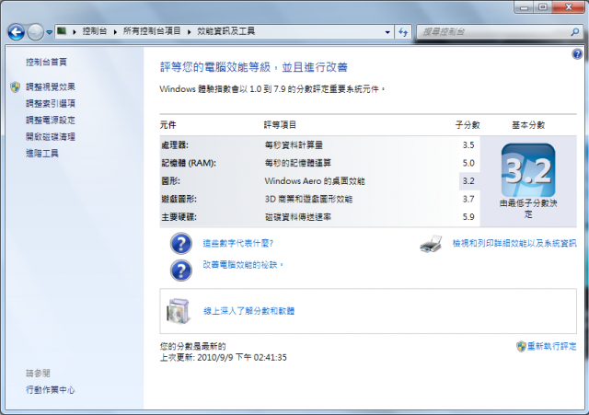Image resolution: width=589 pixels, height=415 pixels.
Task: Close the window with the red X
Action: 569,7
